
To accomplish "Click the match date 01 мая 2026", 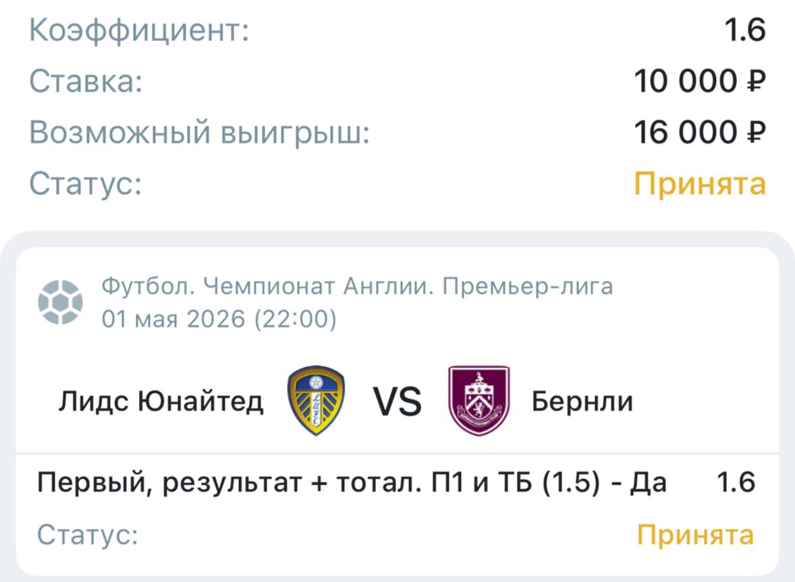I will pyautogui.click(x=173, y=319).
